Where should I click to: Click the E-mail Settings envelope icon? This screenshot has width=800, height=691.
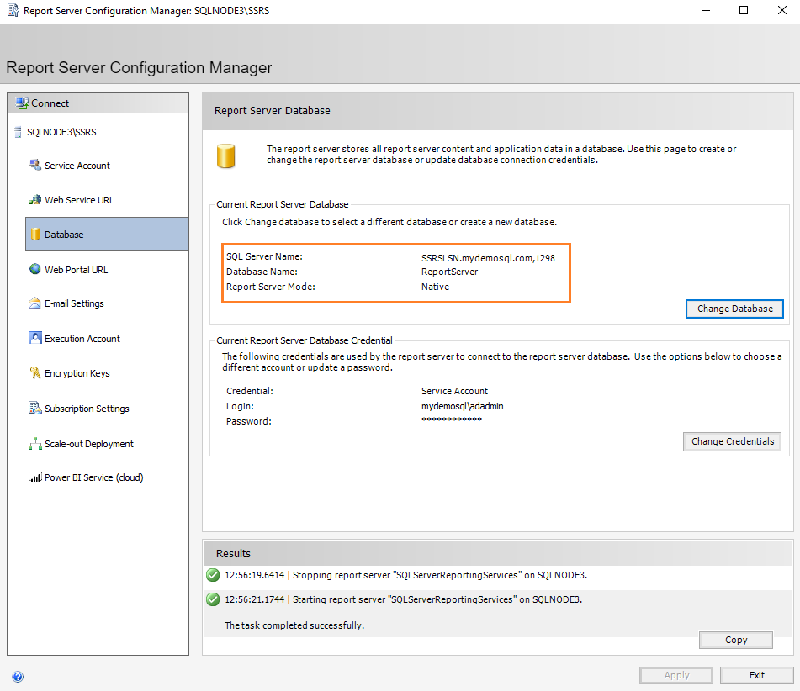pyautogui.click(x=34, y=303)
